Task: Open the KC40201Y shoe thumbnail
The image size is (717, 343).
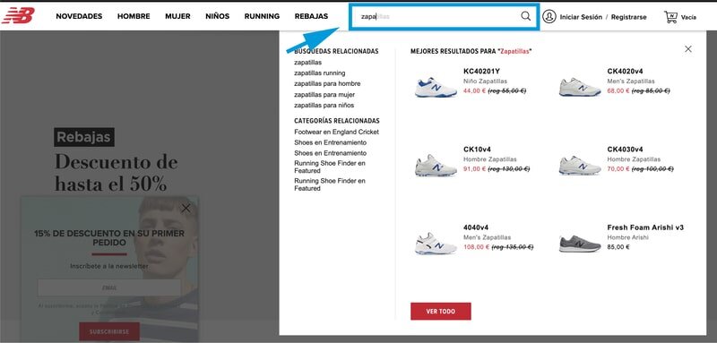Action: pos(436,87)
